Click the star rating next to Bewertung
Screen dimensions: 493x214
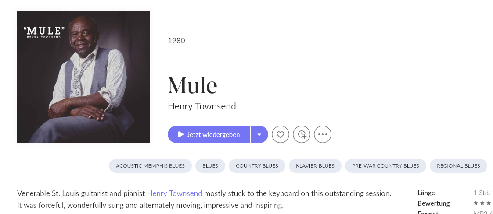[482, 203]
